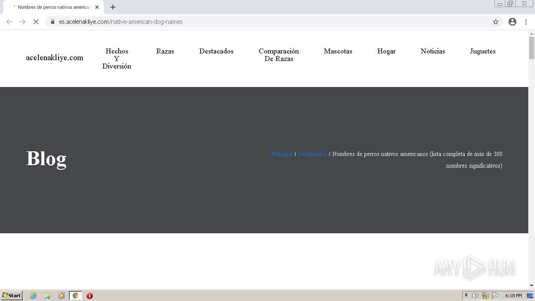The width and height of the screenshot is (535, 301).
Task: Click the scrollbar down arrow
Action: click(532, 286)
